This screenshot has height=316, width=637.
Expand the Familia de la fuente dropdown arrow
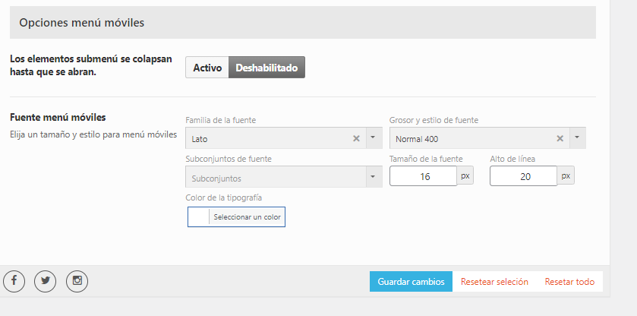pyautogui.click(x=374, y=138)
